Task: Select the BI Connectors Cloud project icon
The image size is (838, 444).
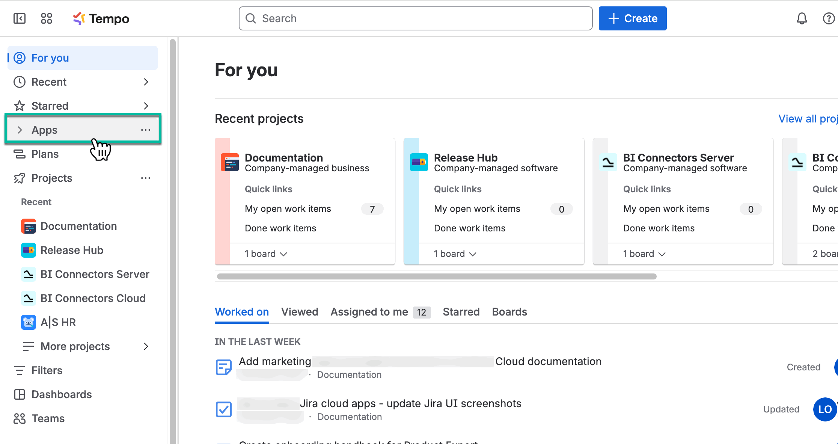Action: [28, 298]
